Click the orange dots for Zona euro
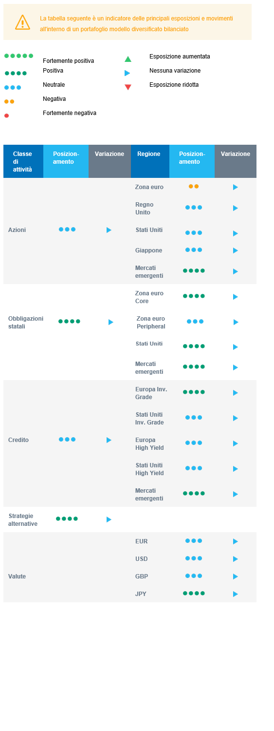Viewport: 274px width, 731px height. [x=194, y=186]
